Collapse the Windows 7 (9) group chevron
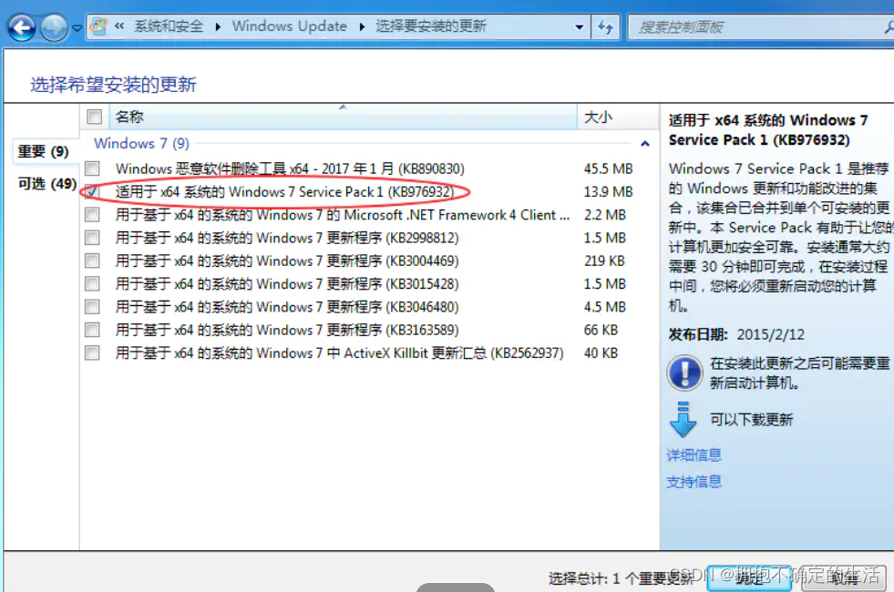Screen dimensions: 894x592 [x=645, y=144]
